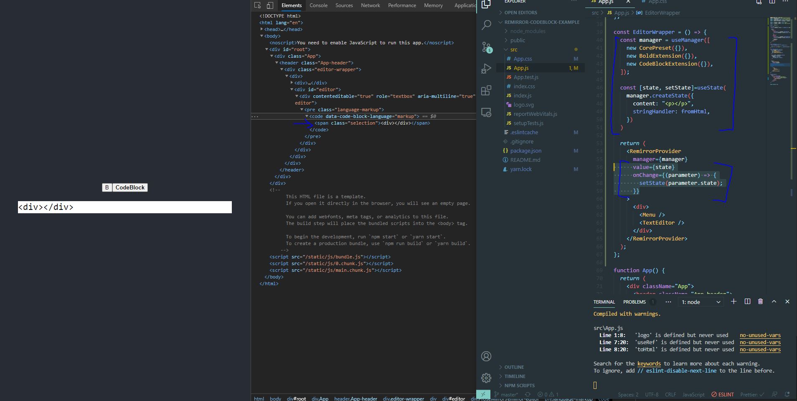Image resolution: width=797 pixels, height=401 pixels.
Task: Expand the OUTLINE section
Action: pyautogui.click(x=515, y=367)
